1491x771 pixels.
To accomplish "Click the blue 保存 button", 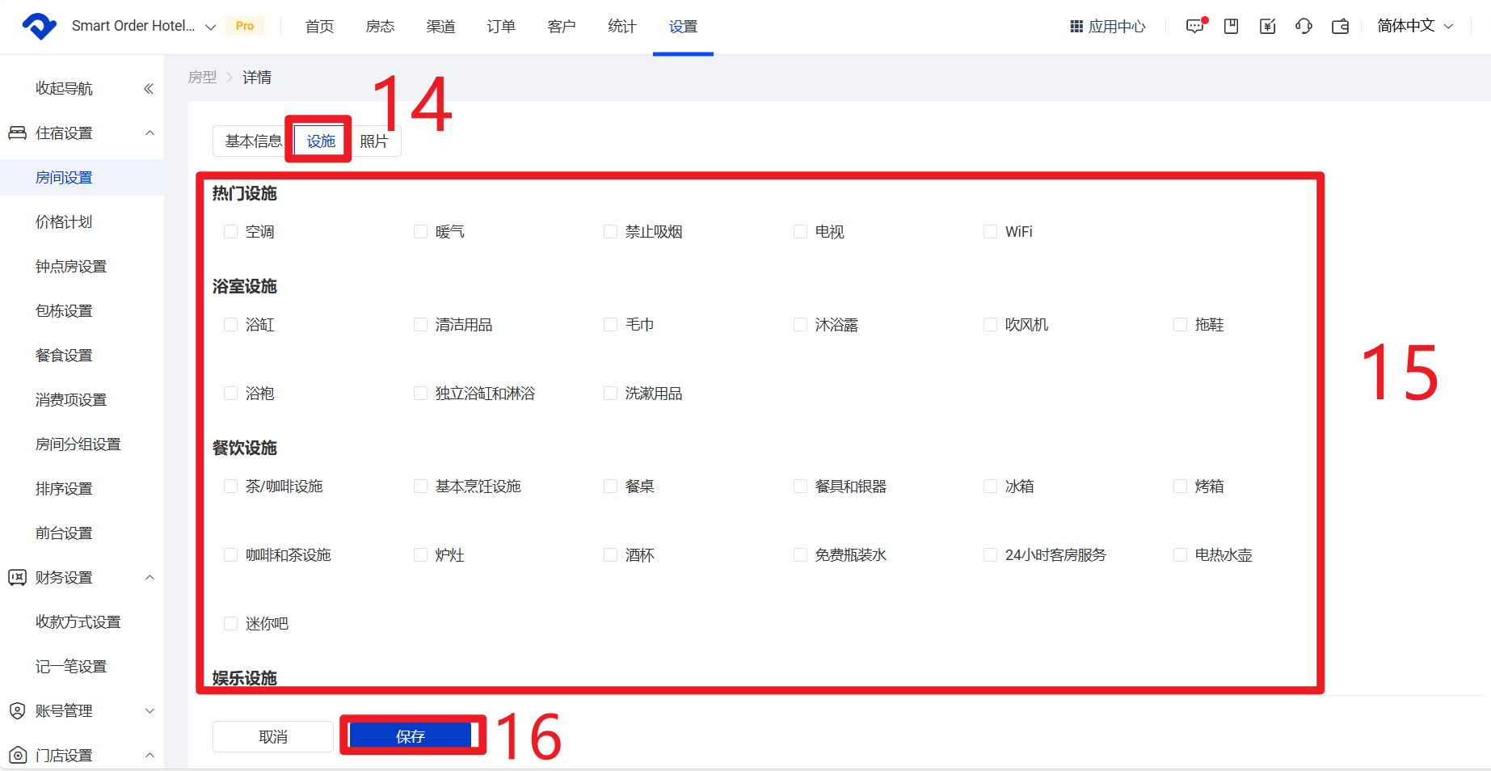I will click(x=411, y=736).
